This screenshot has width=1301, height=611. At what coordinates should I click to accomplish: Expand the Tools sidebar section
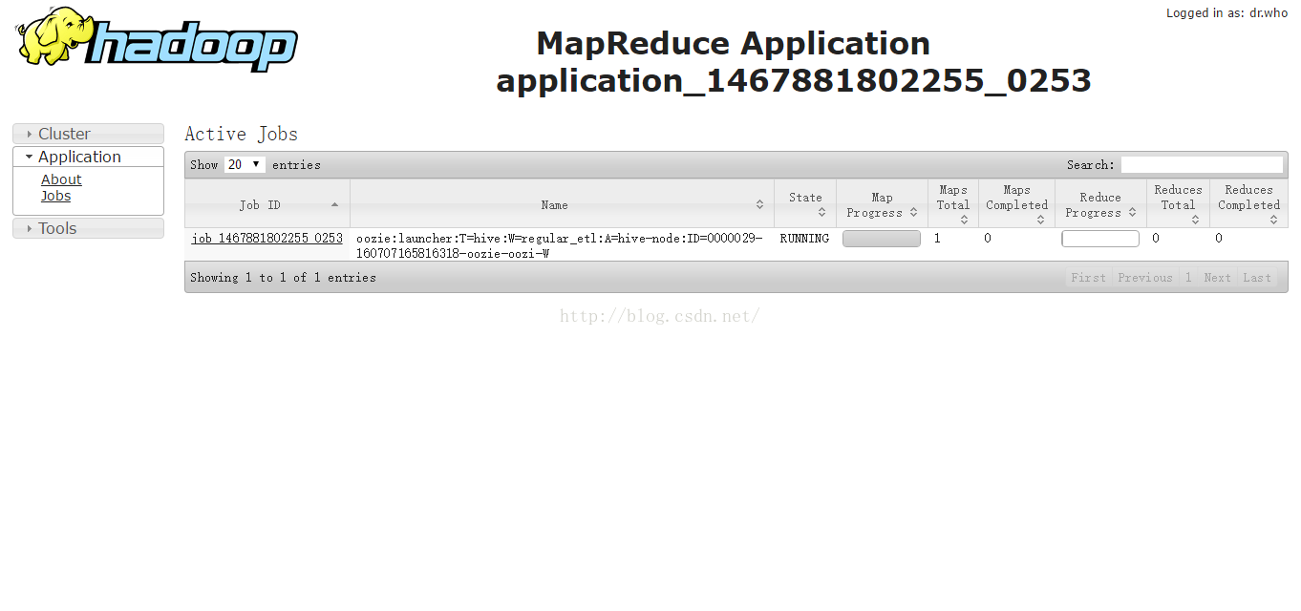[x=88, y=228]
